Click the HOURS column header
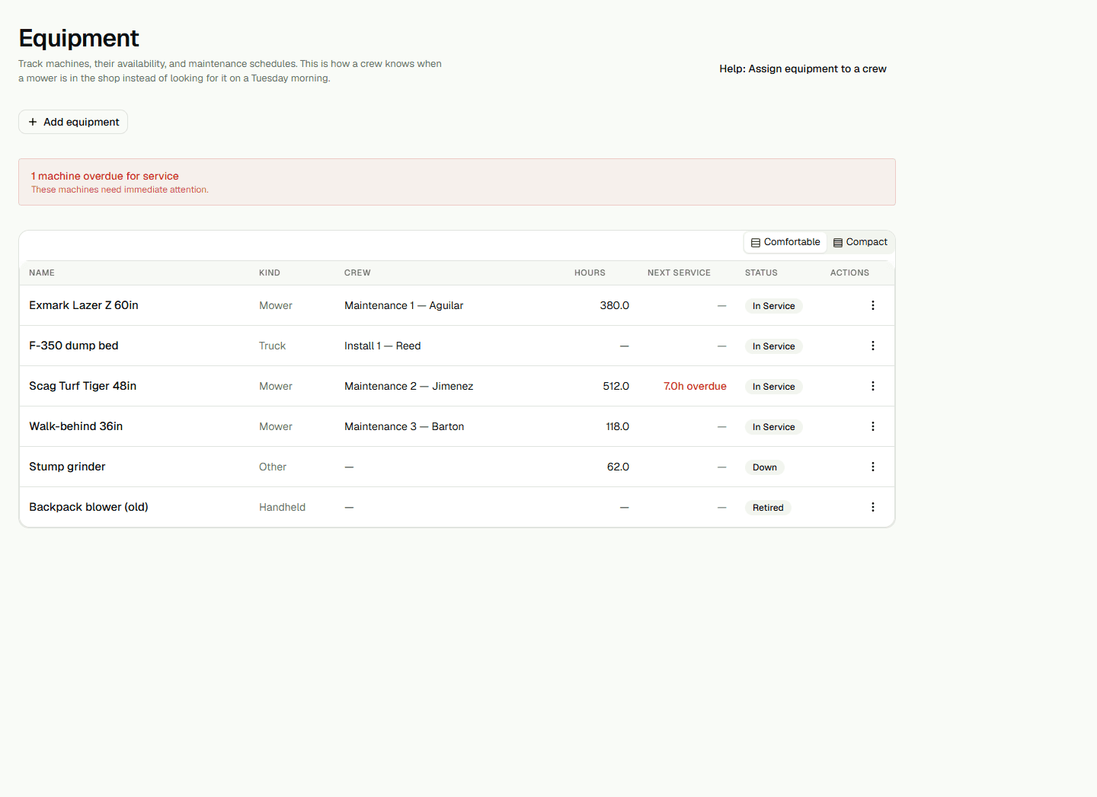Viewport: 1097px width, 797px height. tap(590, 273)
